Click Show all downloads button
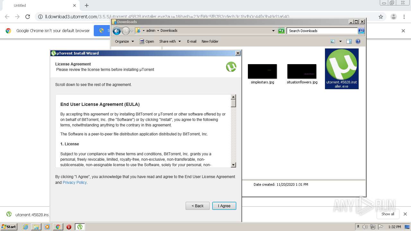Viewport: 411px width, 231px height. 388,214
